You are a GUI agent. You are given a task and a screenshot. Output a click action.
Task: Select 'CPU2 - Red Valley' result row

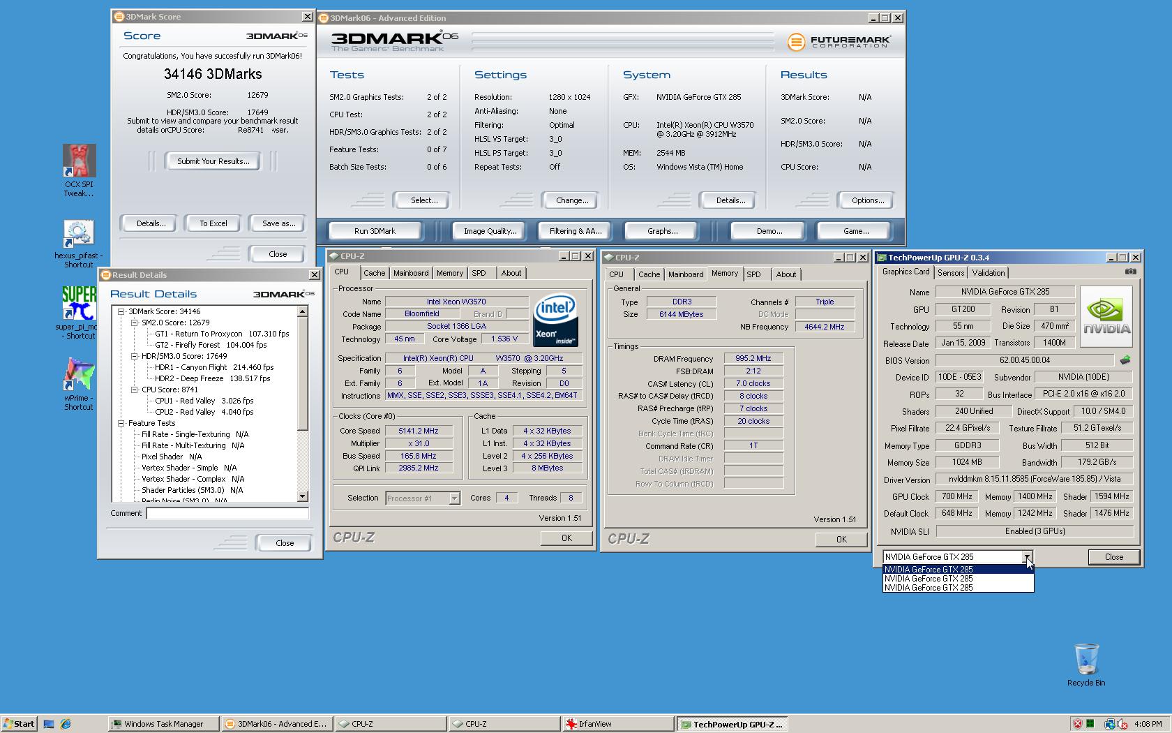pyautogui.click(x=204, y=412)
